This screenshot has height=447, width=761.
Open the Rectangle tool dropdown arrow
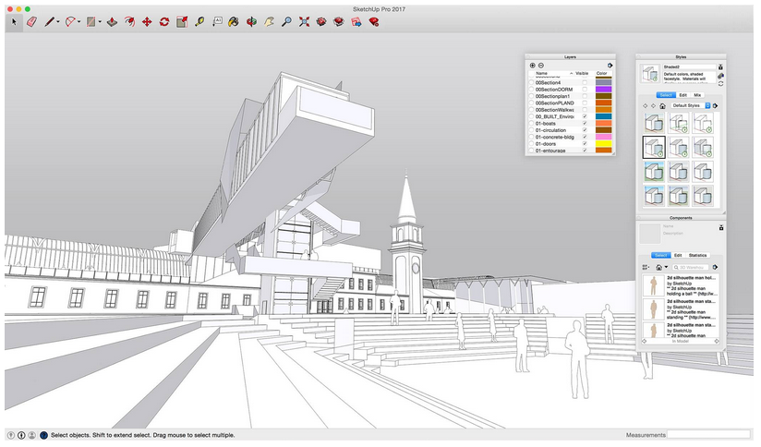(x=100, y=22)
